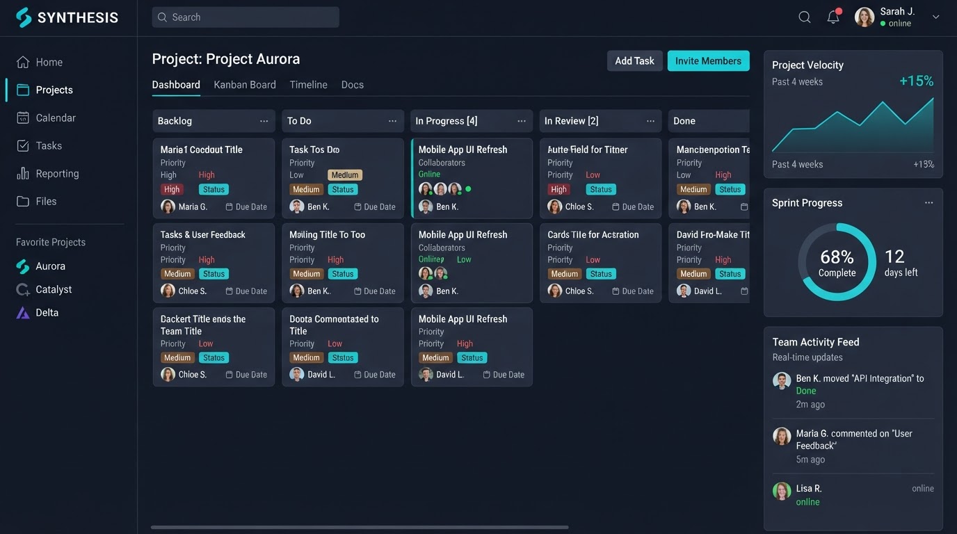Click the In Review [2] column header

(x=600, y=121)
